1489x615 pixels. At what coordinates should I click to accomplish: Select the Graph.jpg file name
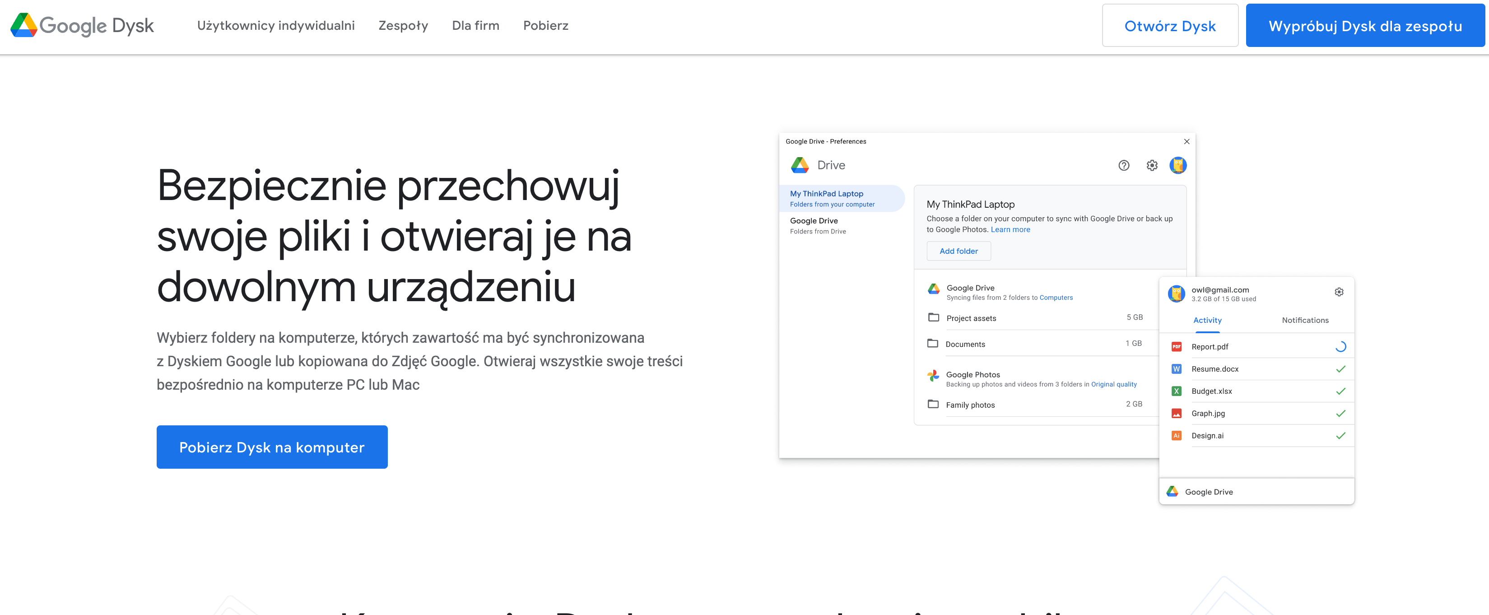[x=1208, y=413]
